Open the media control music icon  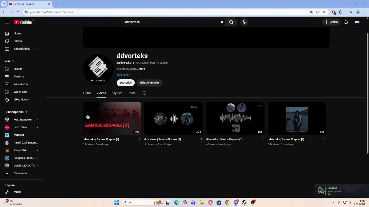[351, 12]
